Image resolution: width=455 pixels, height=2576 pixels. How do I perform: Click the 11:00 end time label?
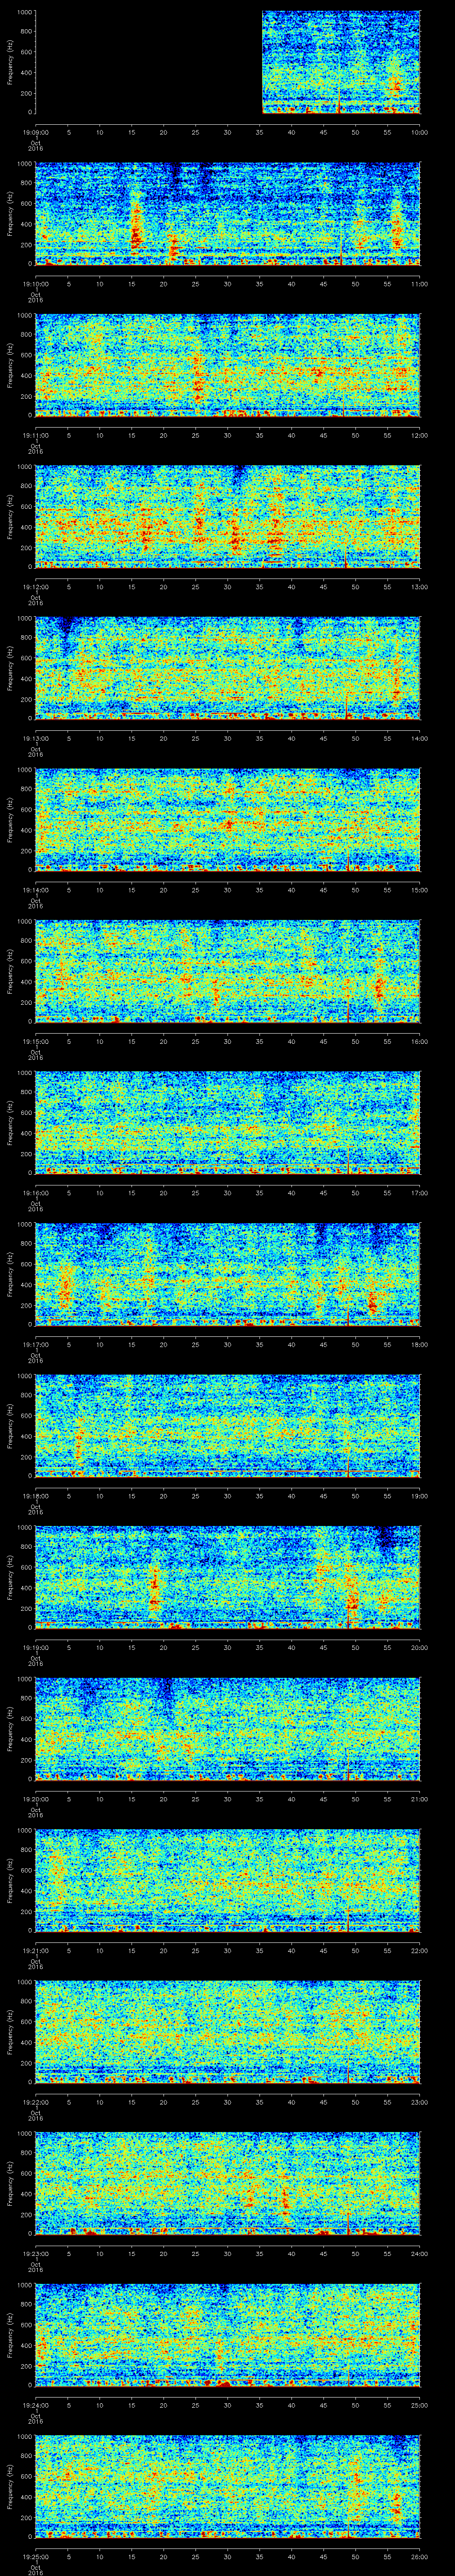tap(419, 284)
